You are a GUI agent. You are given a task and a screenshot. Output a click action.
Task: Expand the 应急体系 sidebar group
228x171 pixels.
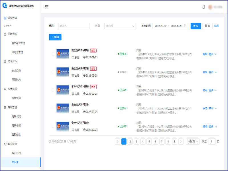click(12, 89)
